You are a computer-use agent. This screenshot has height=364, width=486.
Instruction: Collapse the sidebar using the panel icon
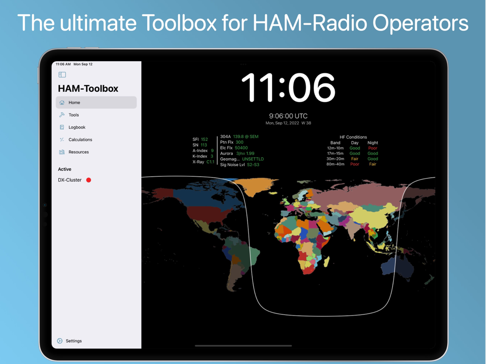click(62, 75)
